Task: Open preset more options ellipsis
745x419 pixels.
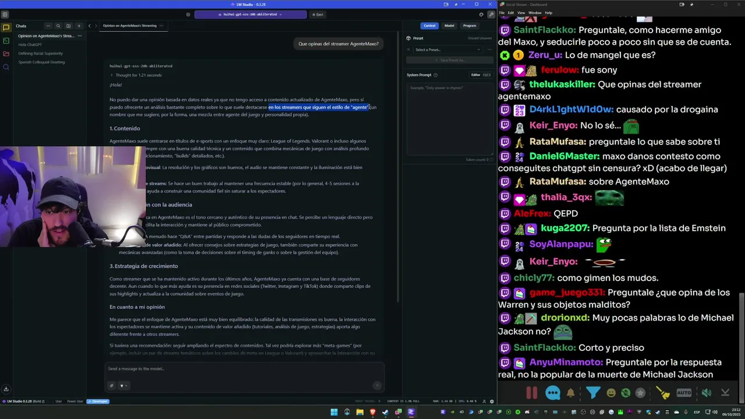Action: 489,49
